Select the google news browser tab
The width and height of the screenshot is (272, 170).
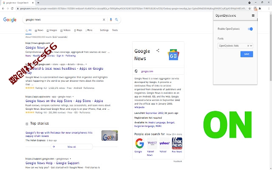click(17, 3)
